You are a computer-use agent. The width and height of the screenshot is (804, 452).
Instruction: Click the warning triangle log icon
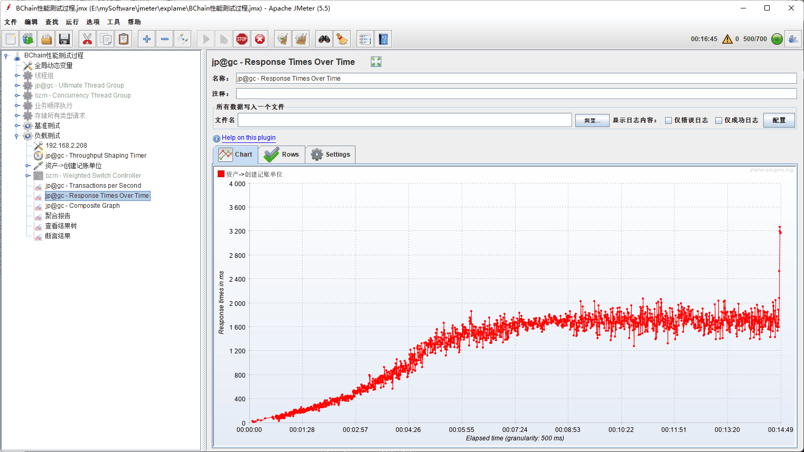pos(727,39)
